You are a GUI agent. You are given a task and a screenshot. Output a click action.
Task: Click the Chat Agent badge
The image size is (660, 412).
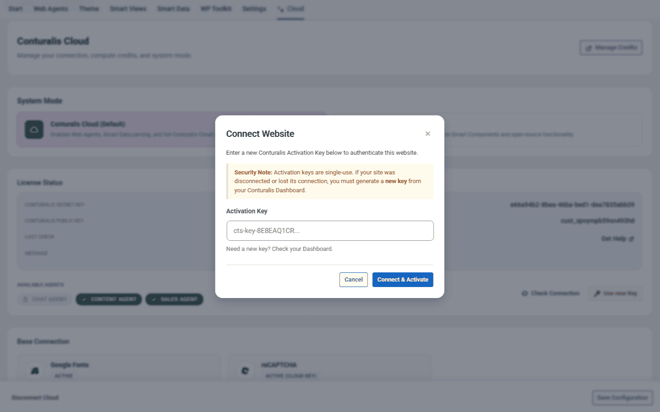point(45,299)
